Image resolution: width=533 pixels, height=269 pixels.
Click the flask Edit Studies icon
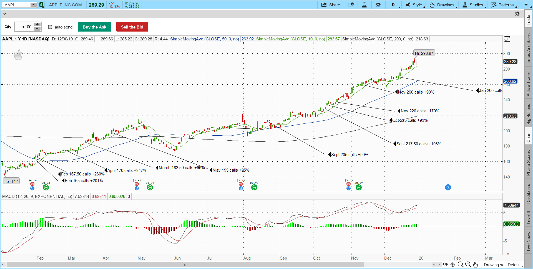(x=364, y=5)
